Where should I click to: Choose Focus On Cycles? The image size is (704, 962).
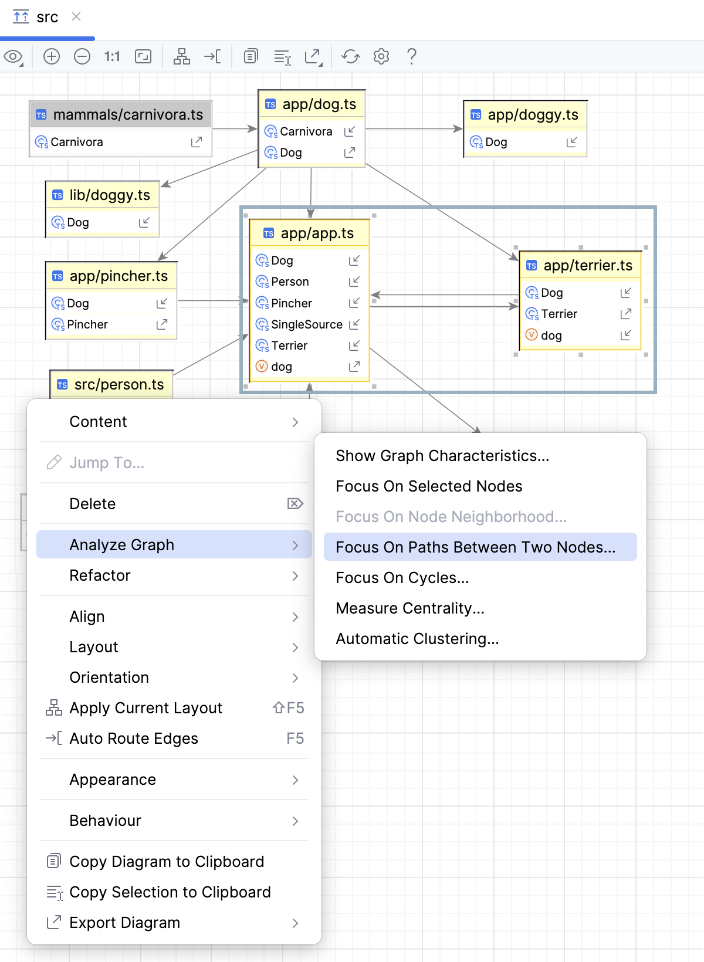(x=480, y=578)
